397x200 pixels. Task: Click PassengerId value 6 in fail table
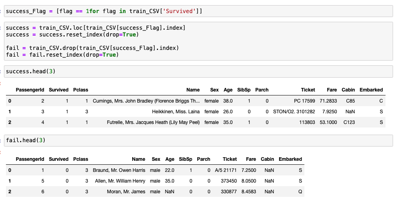(x=43, y=192)
